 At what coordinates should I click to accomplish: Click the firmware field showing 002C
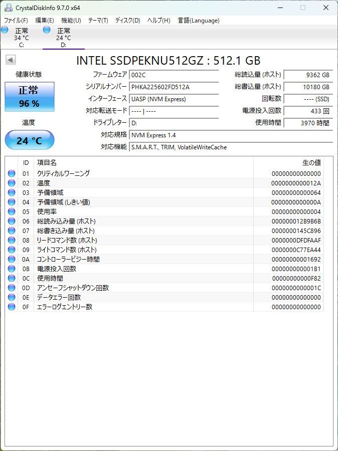click(x=174, y=75)
